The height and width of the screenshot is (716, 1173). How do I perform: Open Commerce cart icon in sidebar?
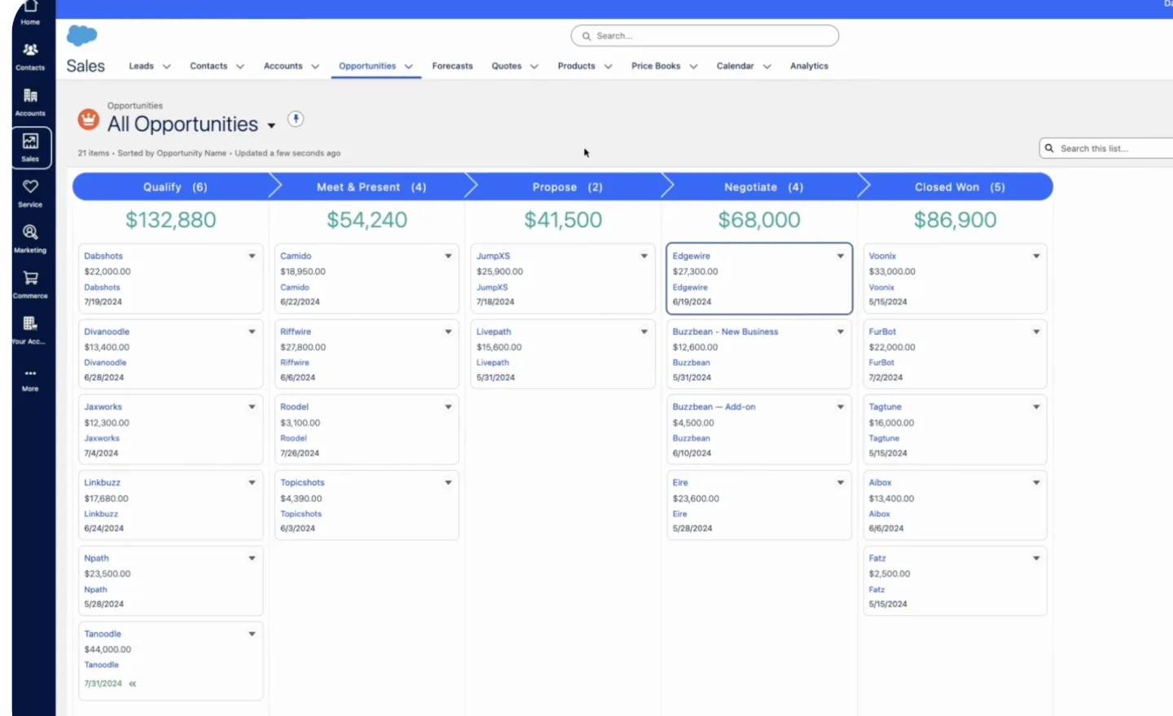click(x=30, y=284)
